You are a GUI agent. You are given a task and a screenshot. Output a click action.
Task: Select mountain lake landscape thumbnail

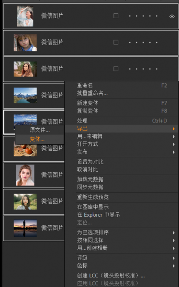pyautogui.click(x=25, y=95)
